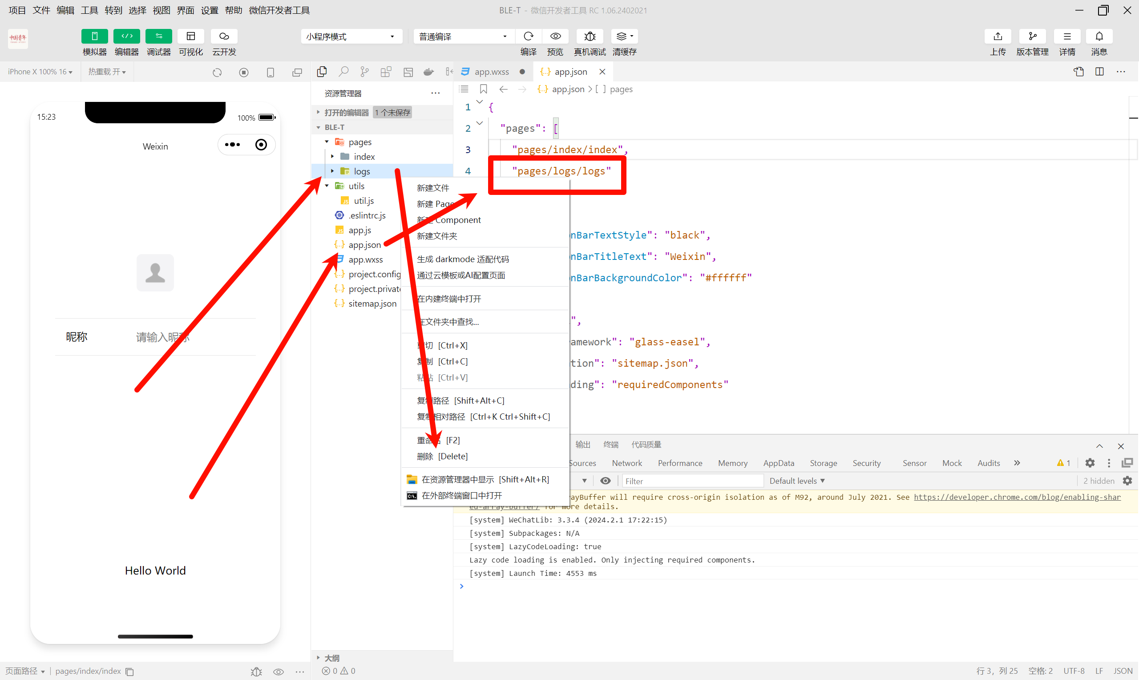This screenshot has height=680, width=1139.
Task: Toggle the simulator (模拟器) panel button
Action: (94, 36)
